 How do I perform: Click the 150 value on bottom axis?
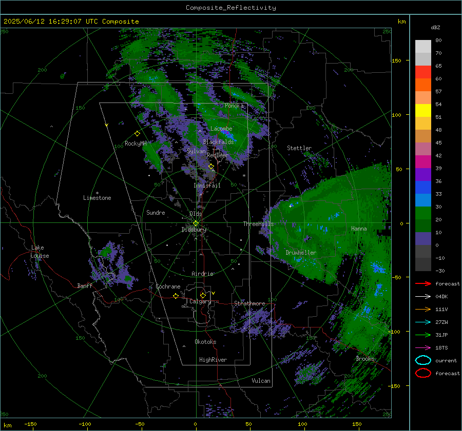pyautogui.click(x=357, y=424)
